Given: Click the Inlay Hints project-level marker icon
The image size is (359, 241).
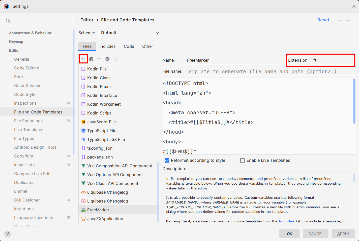Looking at the screenshot, I should (68, 165).
